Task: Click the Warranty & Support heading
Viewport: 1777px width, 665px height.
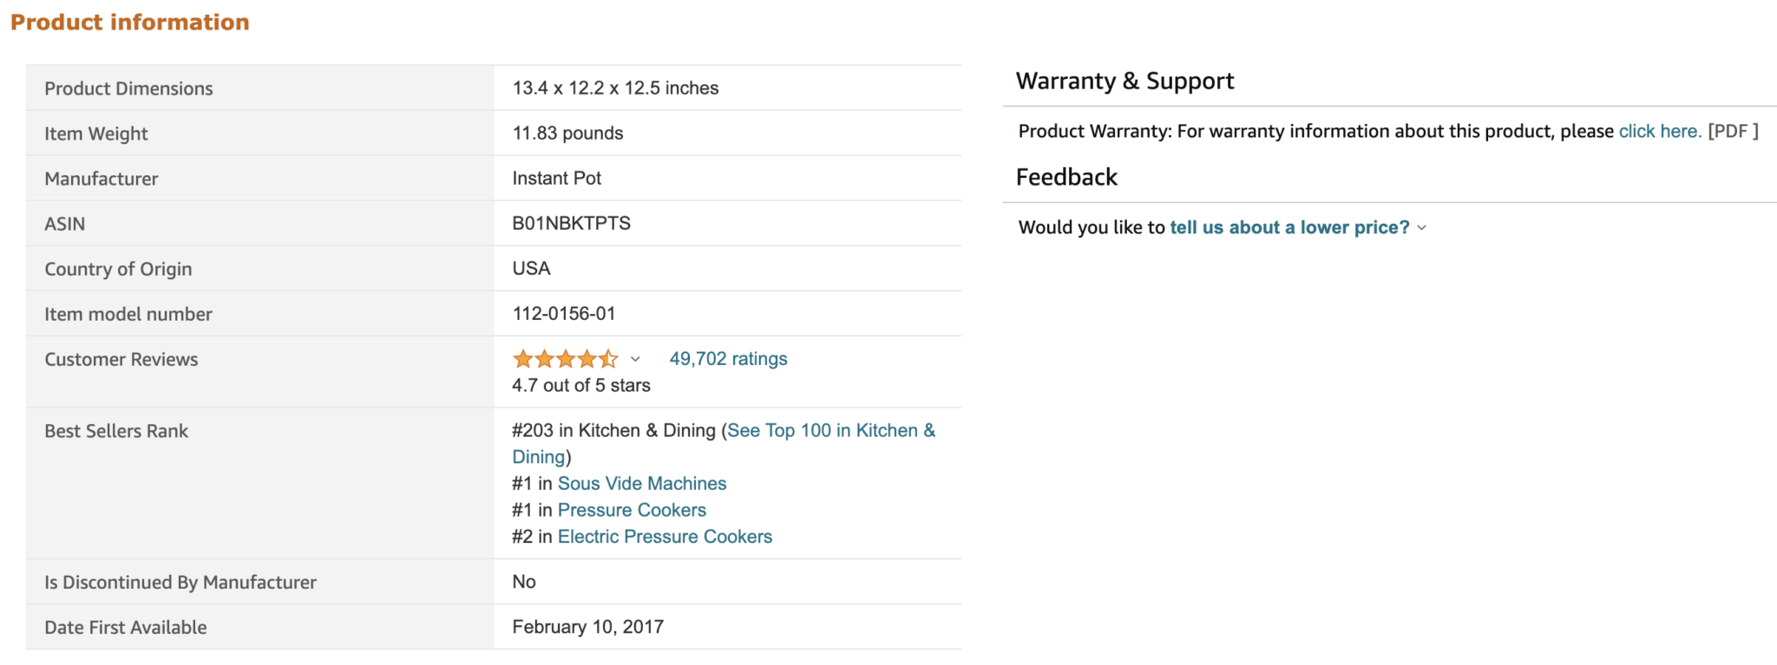Action: [x=1125, y=80]
